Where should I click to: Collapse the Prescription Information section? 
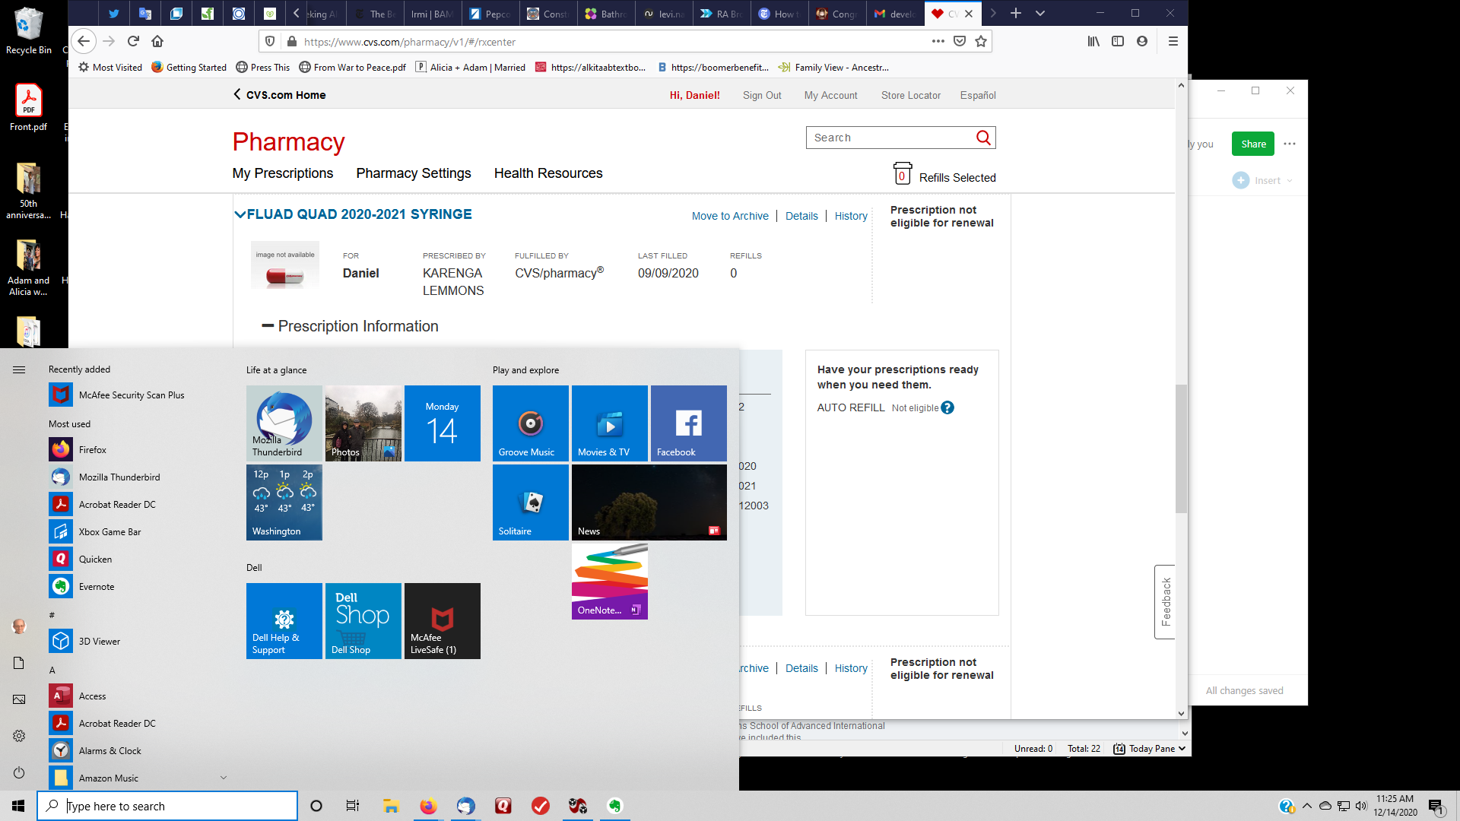pos(268,326)
